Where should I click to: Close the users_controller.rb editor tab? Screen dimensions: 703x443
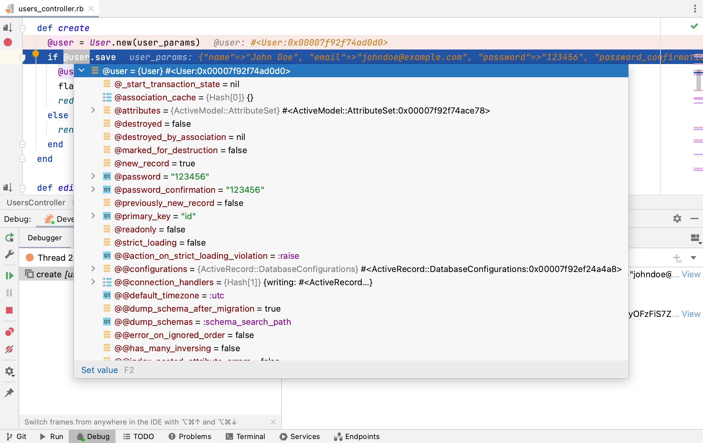pyautogui.click(x=91, y=9)
